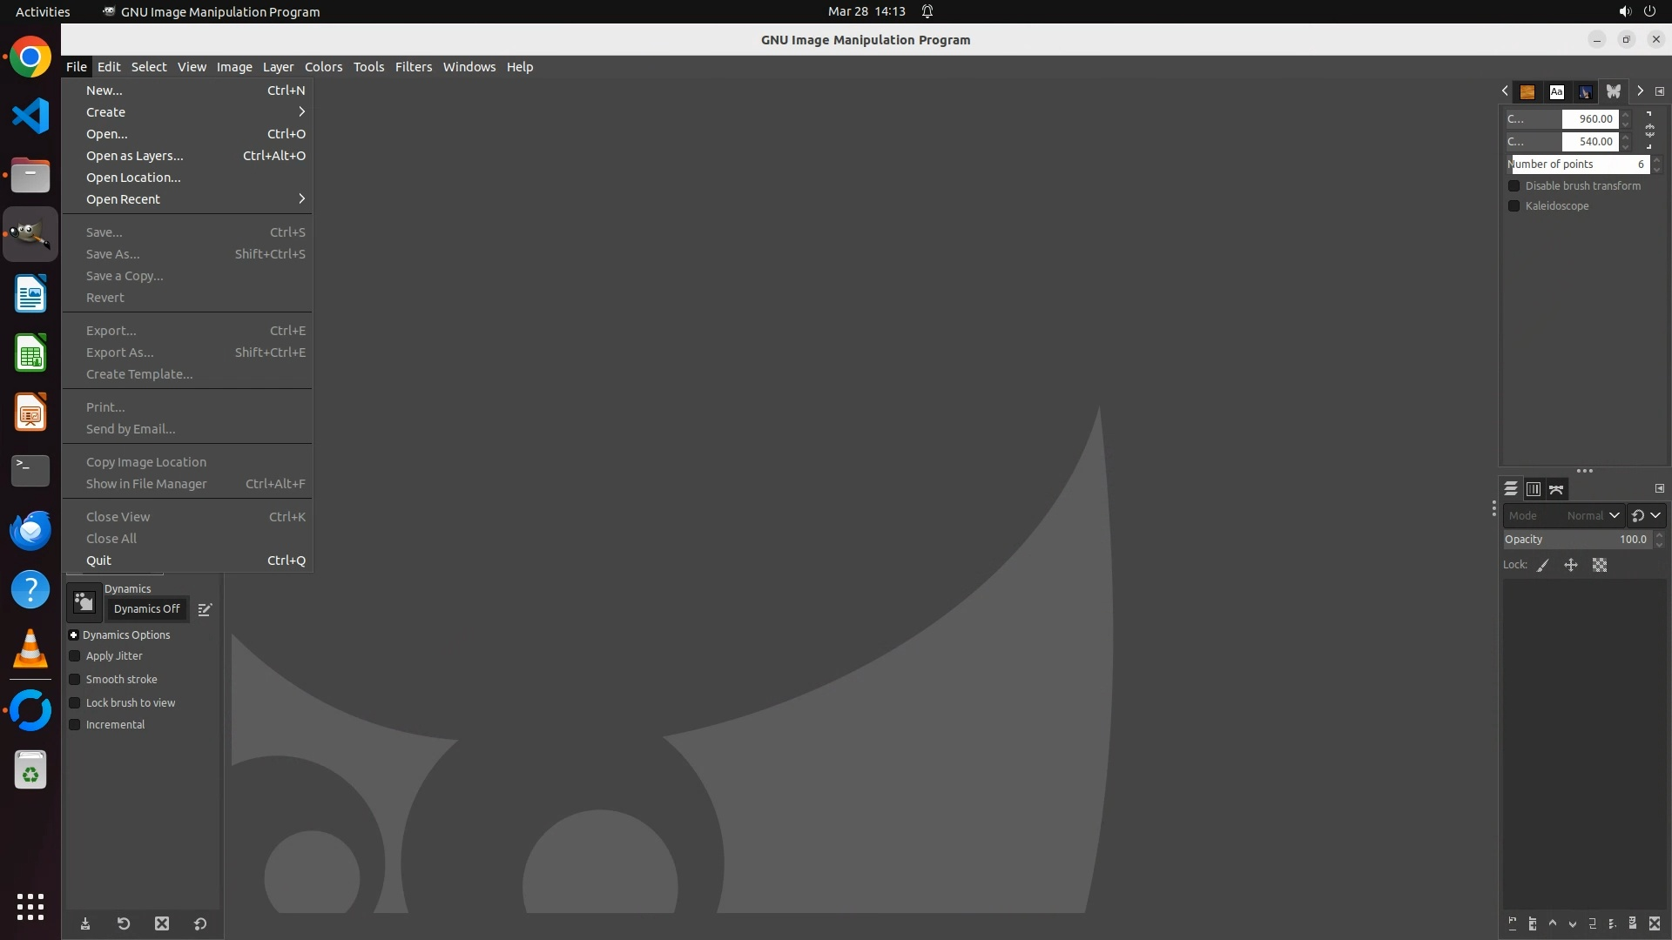Open the Patterns dockable tab
Screen dimensions: 1672x940
1527,91
